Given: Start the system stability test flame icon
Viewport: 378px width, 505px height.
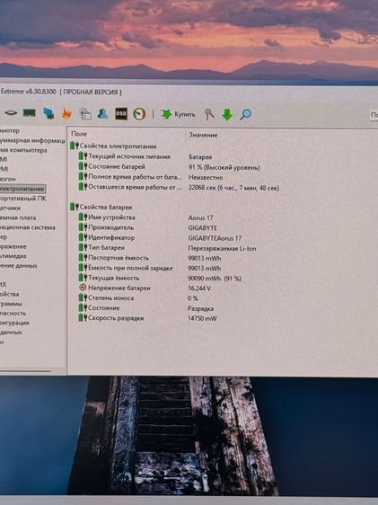Looking at the screenshot, I should [66, 113].
